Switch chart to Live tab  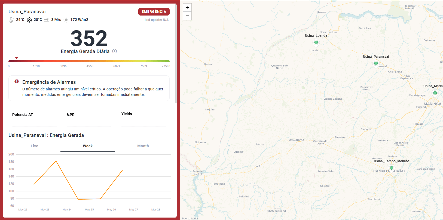(x=34, y=146)
